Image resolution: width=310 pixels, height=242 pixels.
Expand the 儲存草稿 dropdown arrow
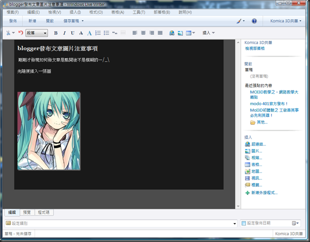click(82, 21)
